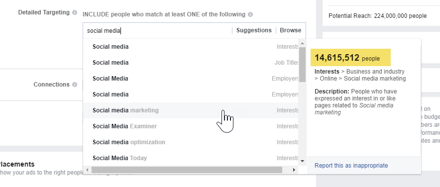
Task: Select Social media marketing interest
Action: (191, 110)
